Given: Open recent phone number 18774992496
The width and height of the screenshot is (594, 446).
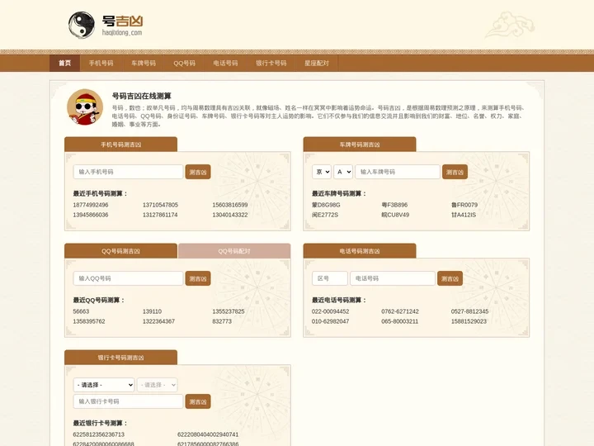Looking at the screenshot, I should (x=91, y=205).
